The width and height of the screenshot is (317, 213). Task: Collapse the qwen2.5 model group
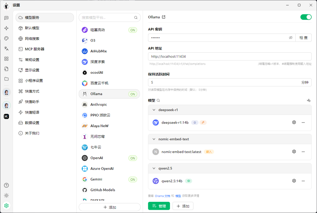(154, 168)
